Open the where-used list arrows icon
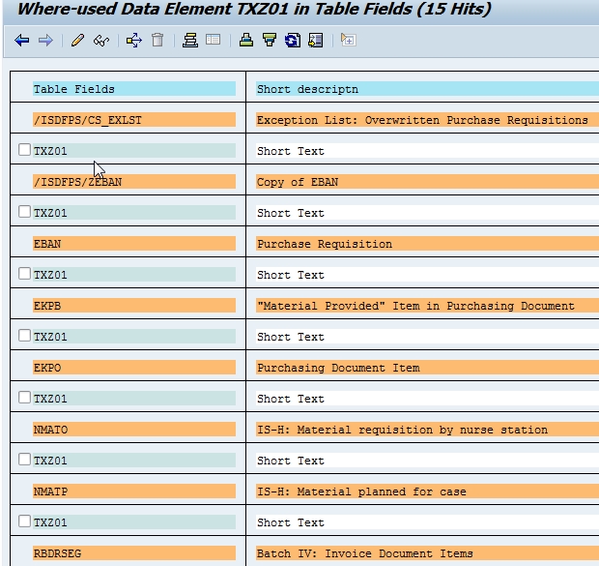Image resolution: width=599 pixels, height=566 pixels. [134, 41]
